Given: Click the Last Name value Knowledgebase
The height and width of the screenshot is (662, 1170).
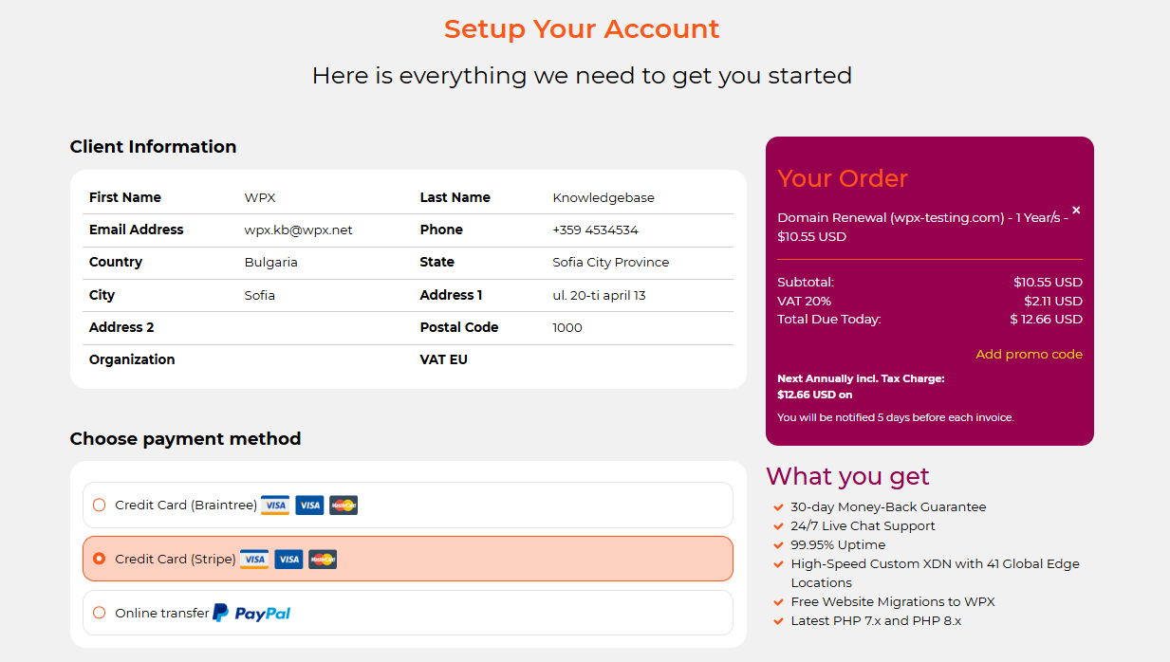Looking at the screenshot, I should coord(604,198).
